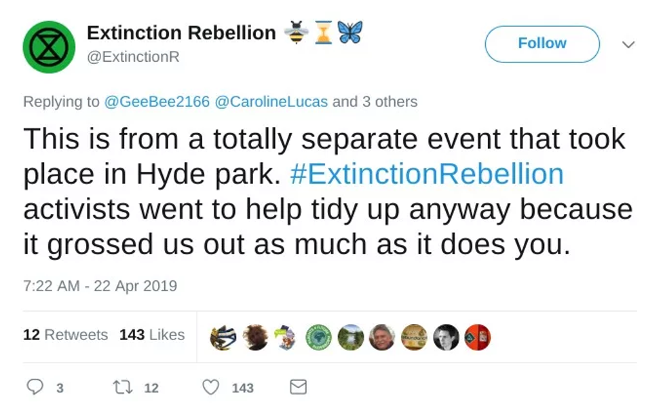The width and height of the screenshot is (665, 406).
Task: Open the green globe badge liker avatar
Action: 318,337
